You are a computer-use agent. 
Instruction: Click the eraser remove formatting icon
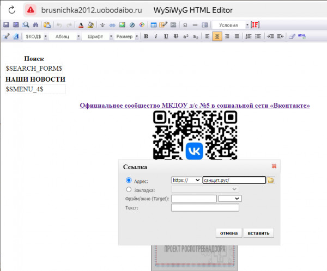point(292,36)
